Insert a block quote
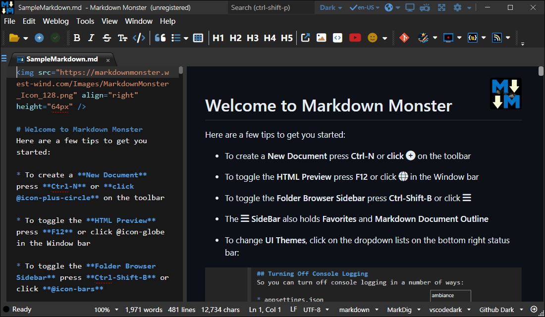The width and height of the screenshot is (545, 317). (160, 38)
